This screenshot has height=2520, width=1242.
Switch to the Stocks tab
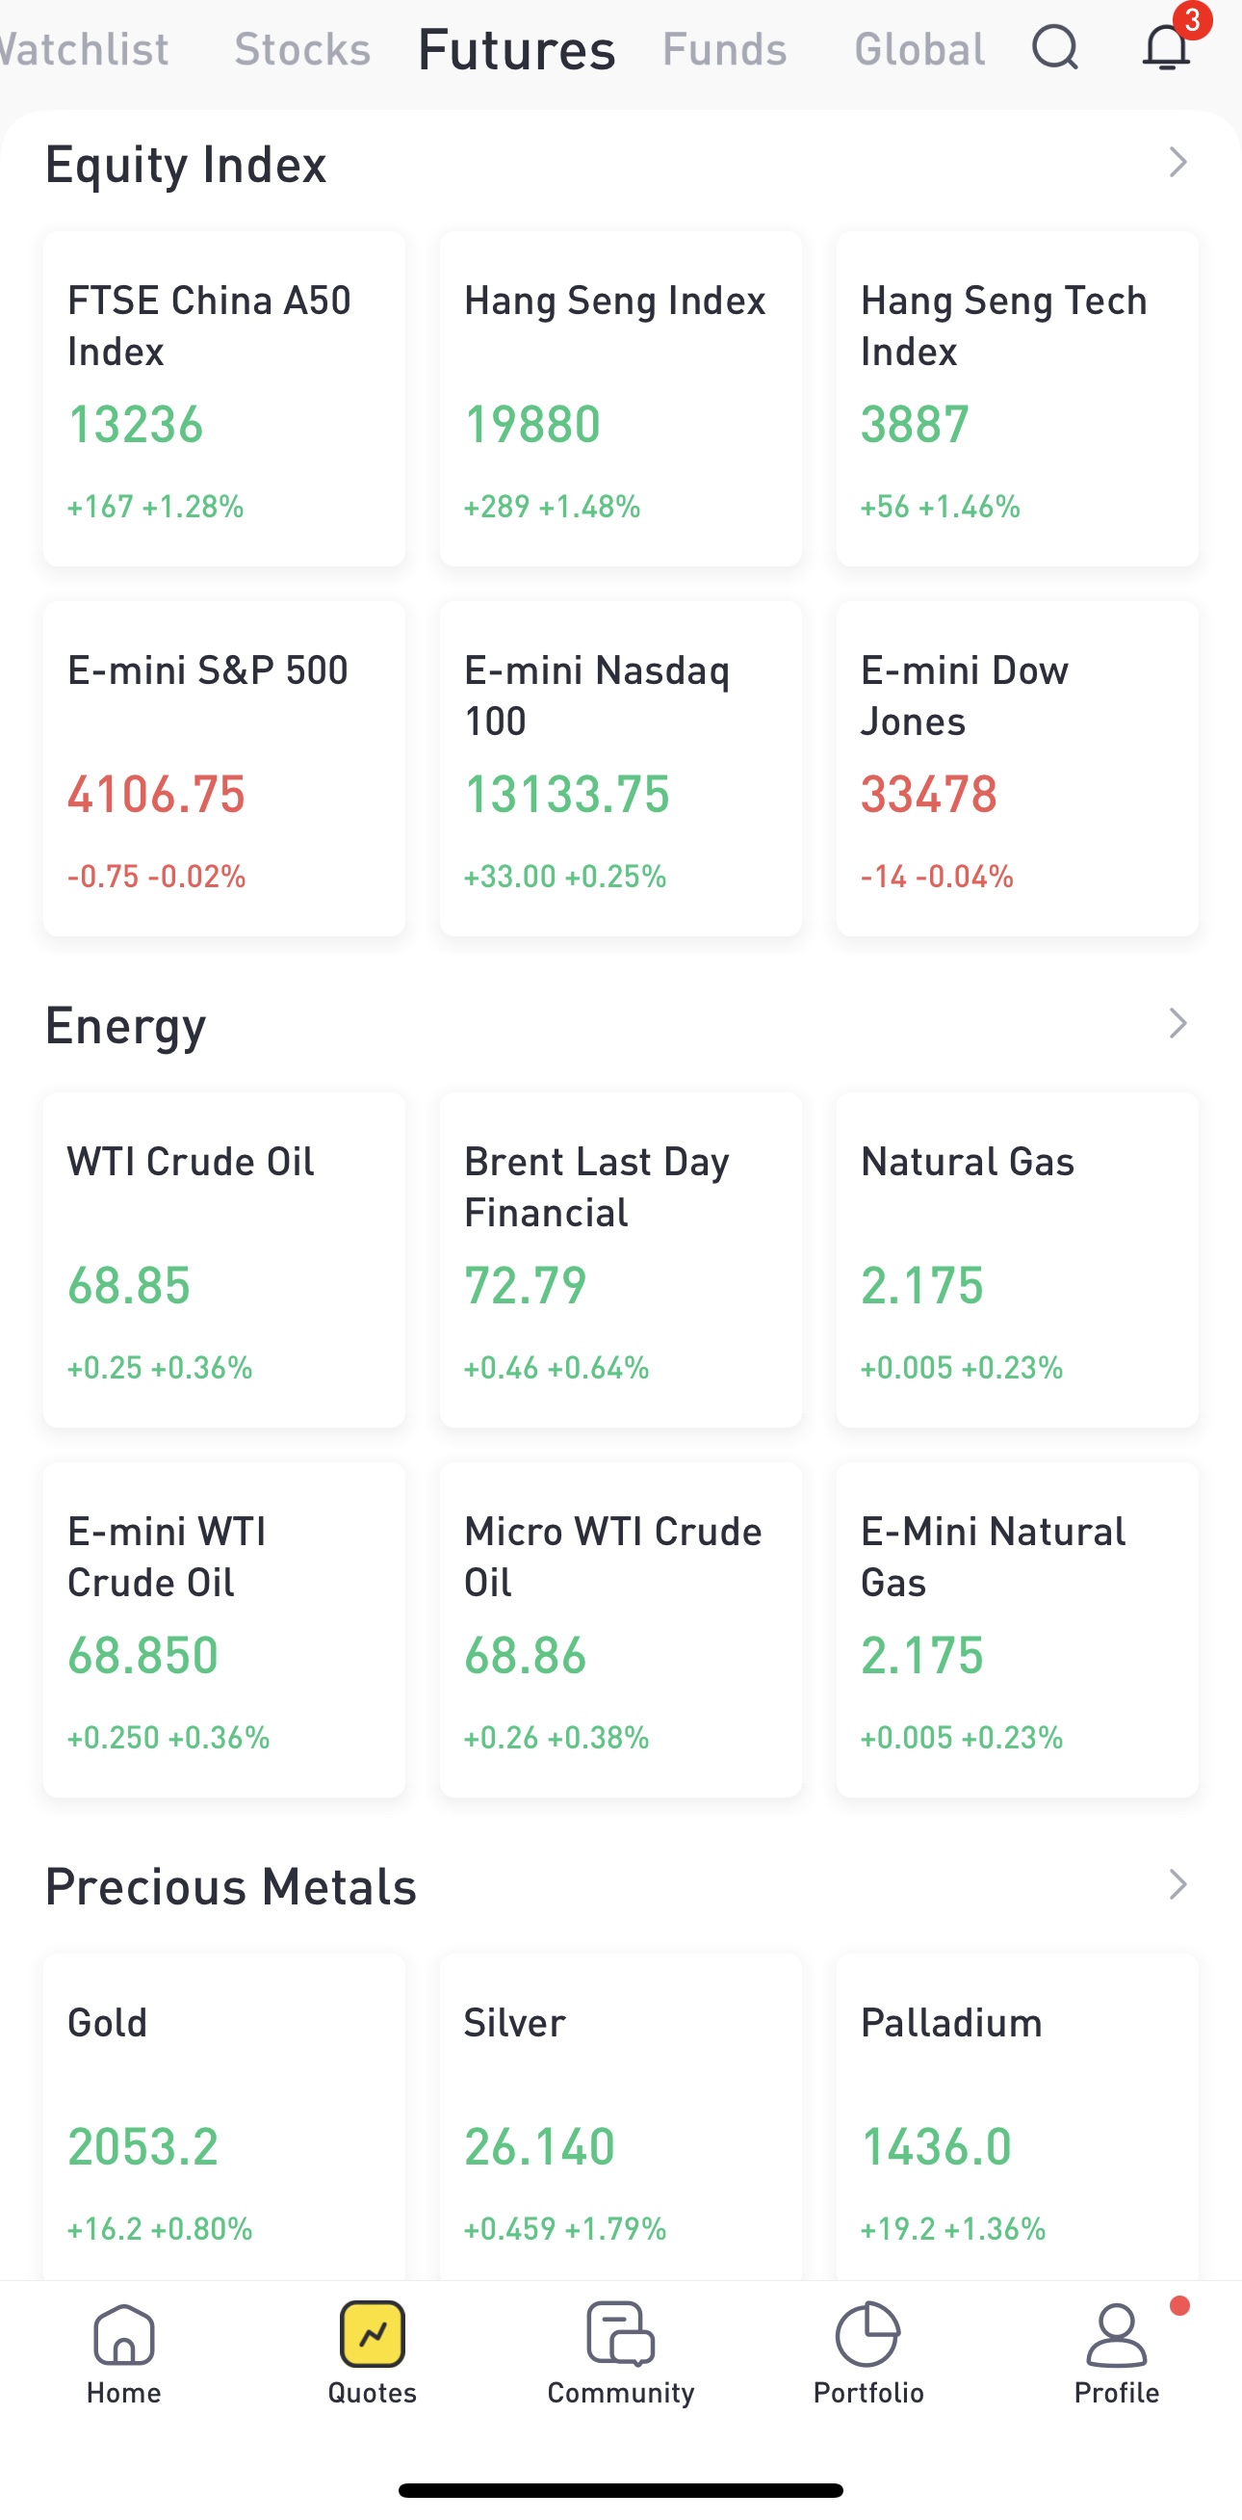pyautogui.click(x=302, y=49)
